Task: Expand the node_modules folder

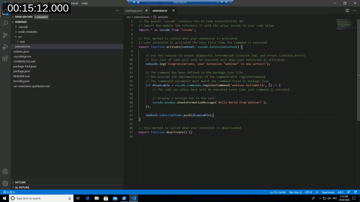Action: tap(27, 31)
